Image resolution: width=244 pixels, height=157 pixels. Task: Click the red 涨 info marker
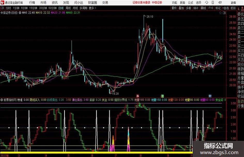[138, 96]
